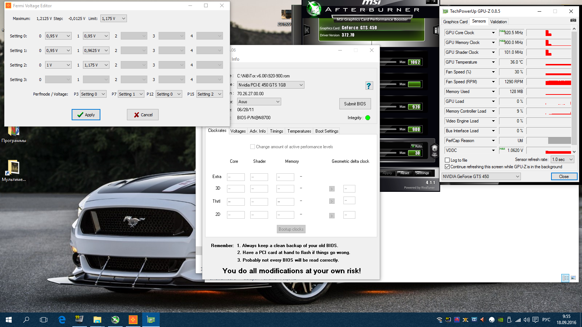
Task: Open the GPU-Z Graphics Card tab
Action: (455, 22)
